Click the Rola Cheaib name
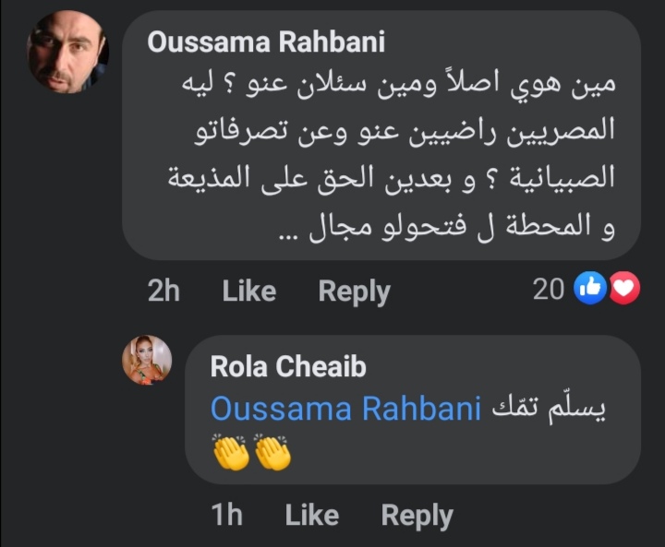 coord(288,366)
